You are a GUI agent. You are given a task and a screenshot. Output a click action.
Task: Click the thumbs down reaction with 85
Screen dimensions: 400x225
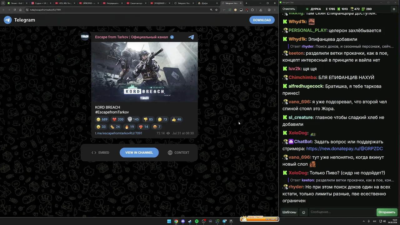point(148,119)
